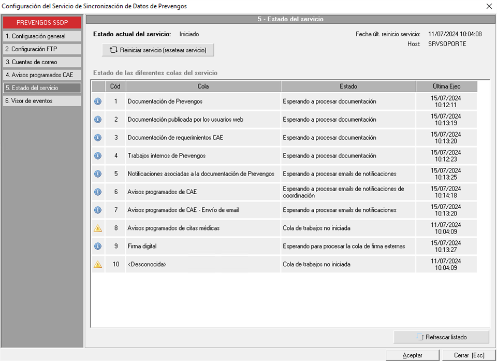Click warning icon next to <Desconocida> queue
The image size is (497, 361).
98,265
